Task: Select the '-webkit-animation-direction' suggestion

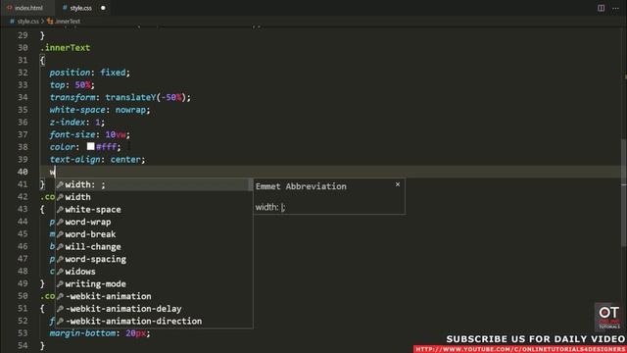Action: point(154,321)
